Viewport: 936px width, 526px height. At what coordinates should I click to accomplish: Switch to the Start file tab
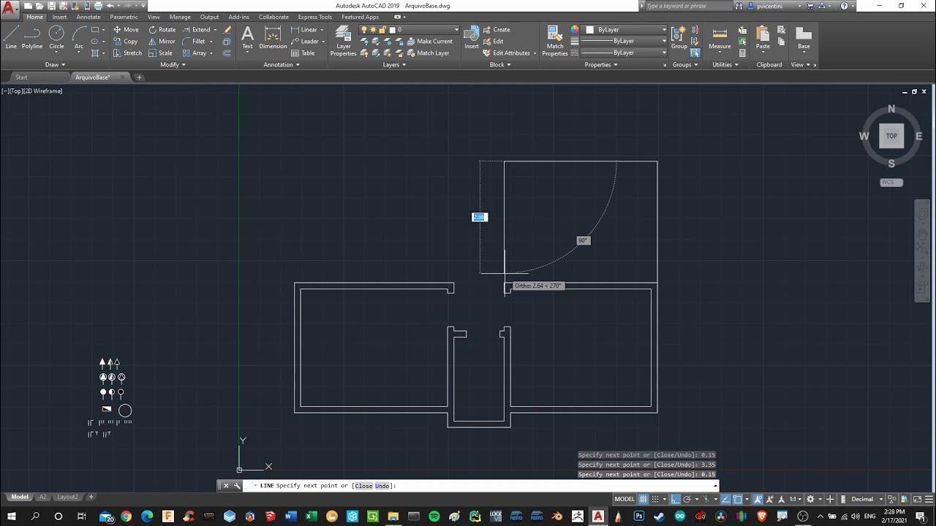[21, 77]
